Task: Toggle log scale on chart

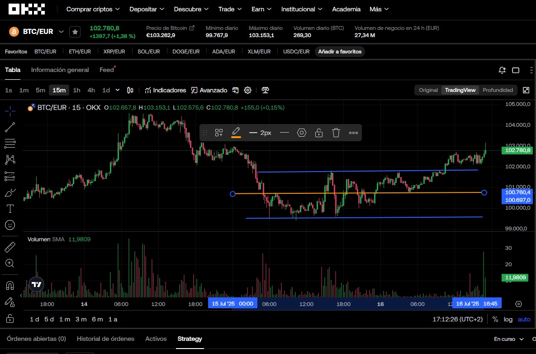Action: tap(508, 319)
